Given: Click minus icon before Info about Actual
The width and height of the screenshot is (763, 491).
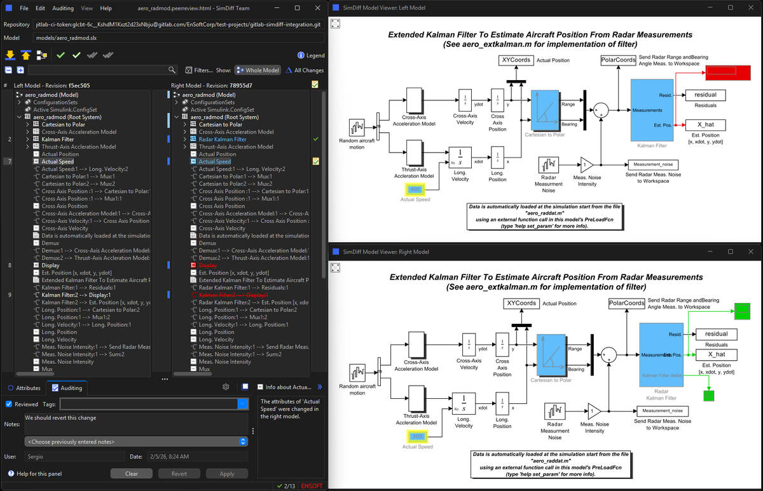Looking at the screenshot, I should 261,387.
